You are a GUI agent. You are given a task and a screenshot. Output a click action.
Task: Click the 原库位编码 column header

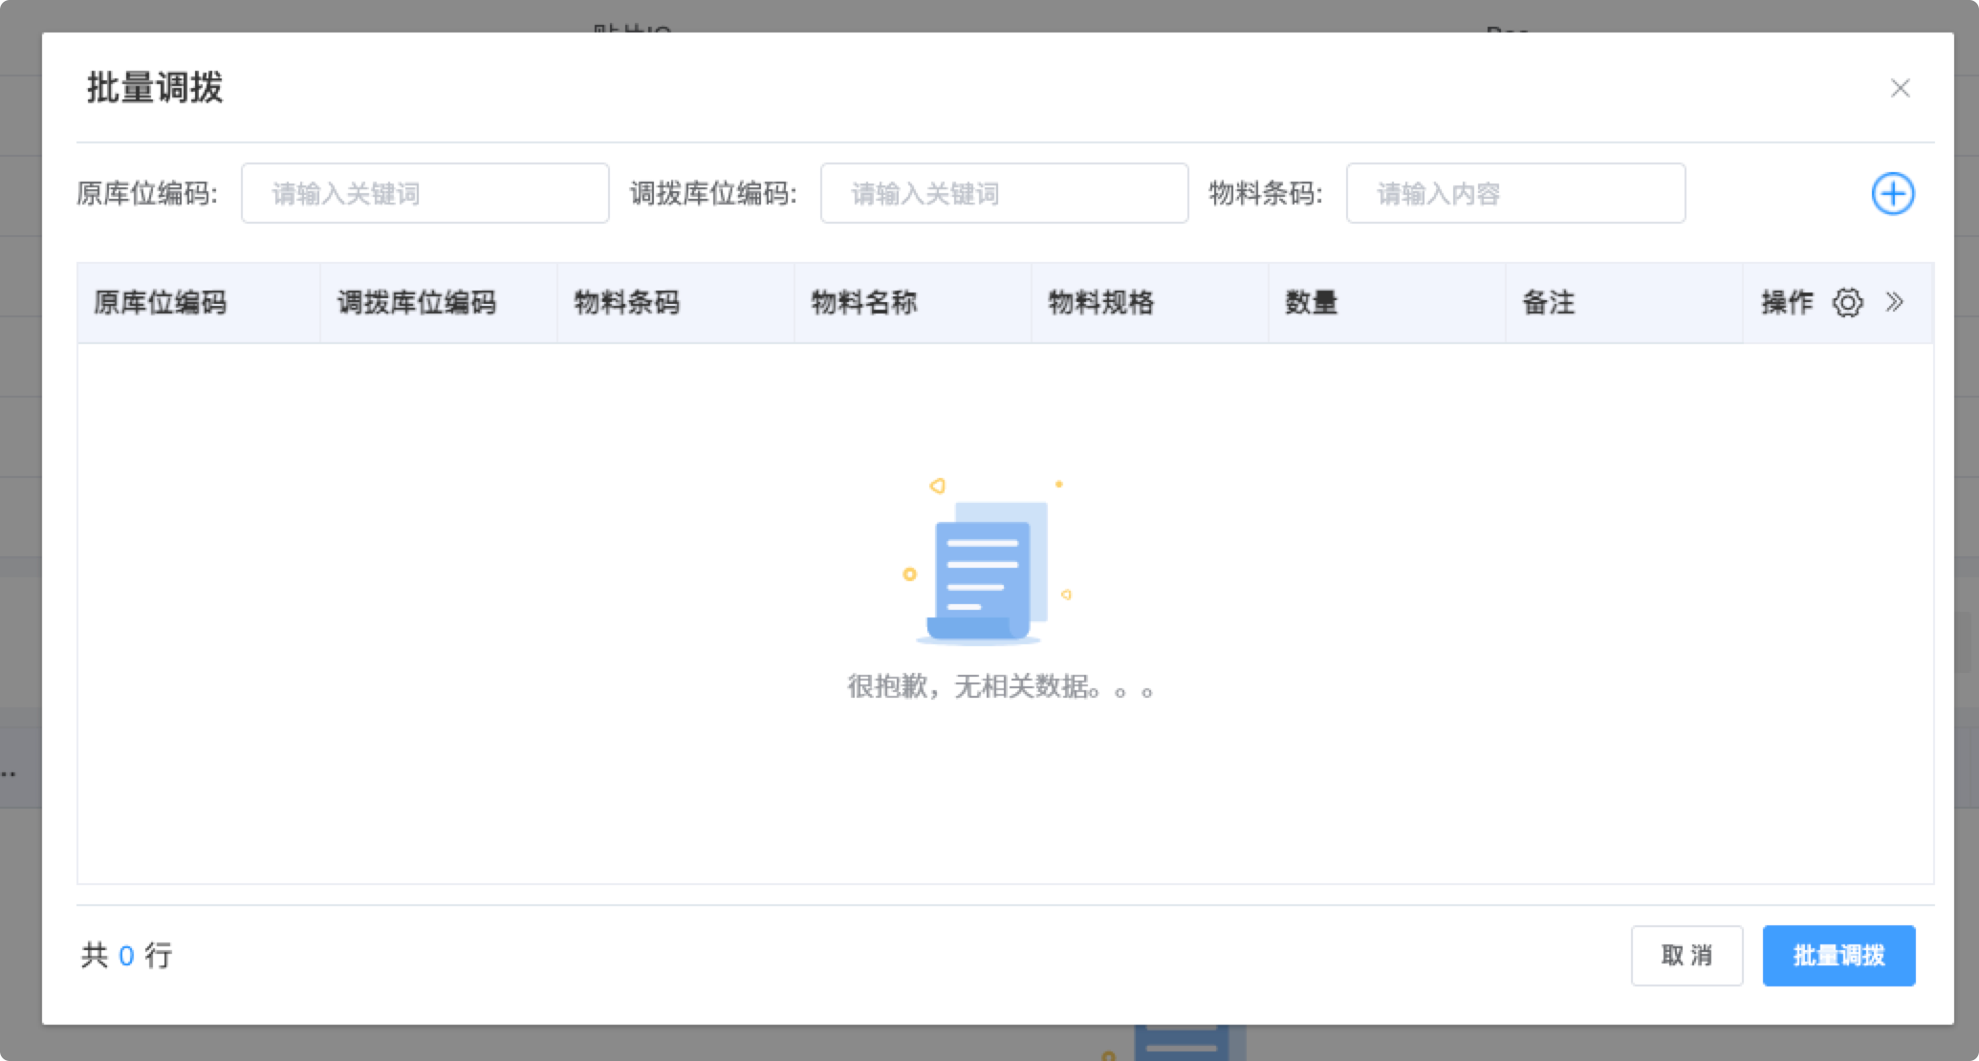click(161, 303)
